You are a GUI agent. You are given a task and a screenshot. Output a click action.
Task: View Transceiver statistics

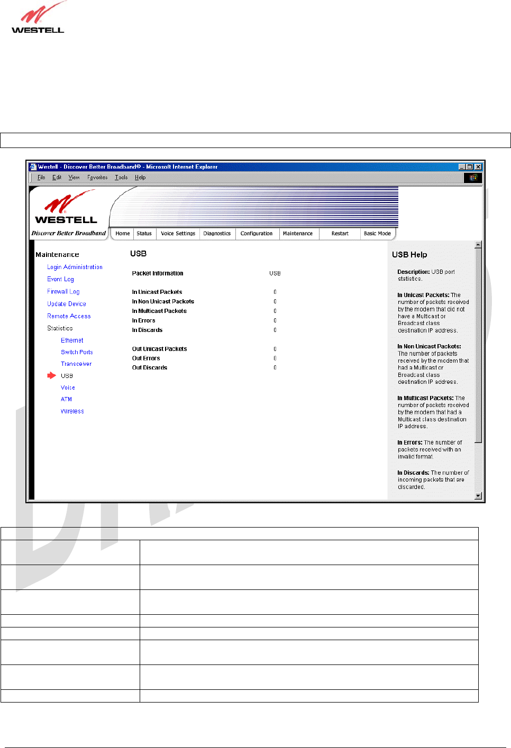pos(76,364)
